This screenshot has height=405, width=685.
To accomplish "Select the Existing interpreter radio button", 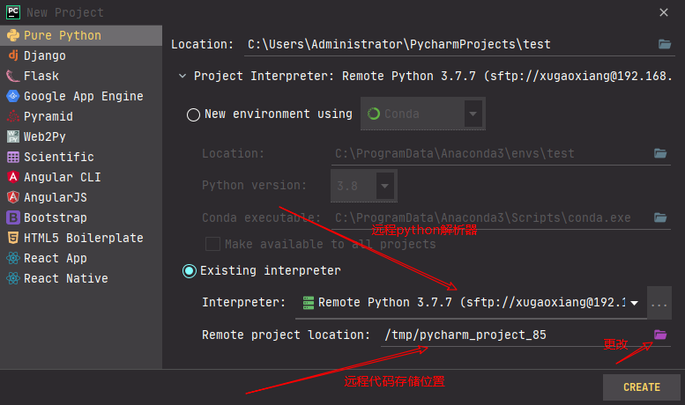I will coord(190,271).
